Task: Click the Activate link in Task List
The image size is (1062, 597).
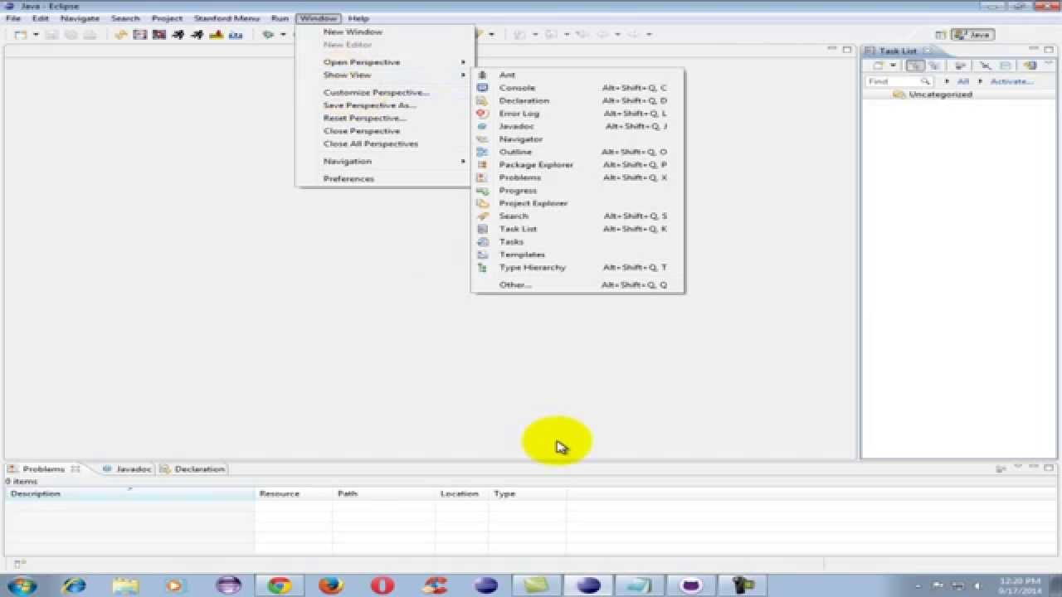Action: (1011, 81)
